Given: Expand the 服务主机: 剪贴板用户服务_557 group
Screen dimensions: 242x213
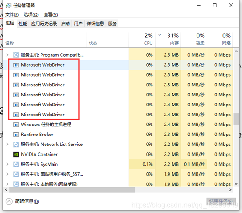Looking at the screenshot, I should [7, 174].
